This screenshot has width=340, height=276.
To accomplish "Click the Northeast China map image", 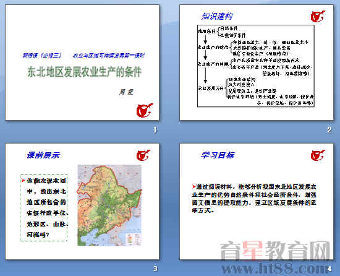I will [109, 205].
